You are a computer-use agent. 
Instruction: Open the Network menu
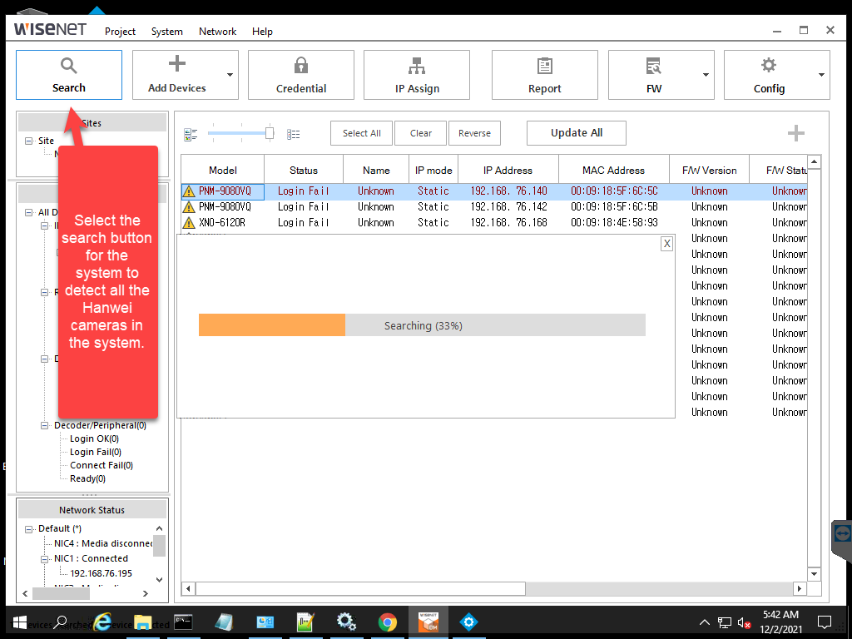coord(217,32)
